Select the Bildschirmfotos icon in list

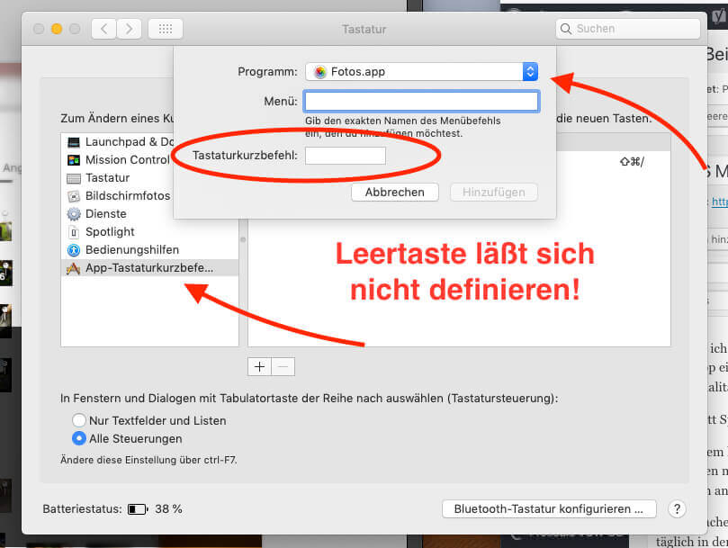tap(74, 196)
